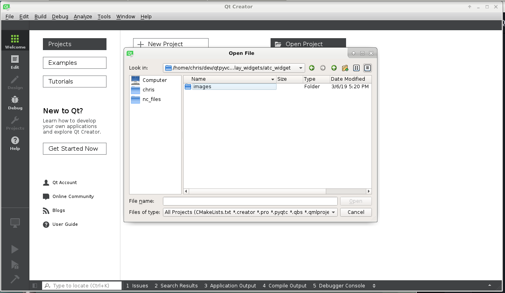Click the scroll right arrow in file list

pyautogui.click(x=369, y=191)
